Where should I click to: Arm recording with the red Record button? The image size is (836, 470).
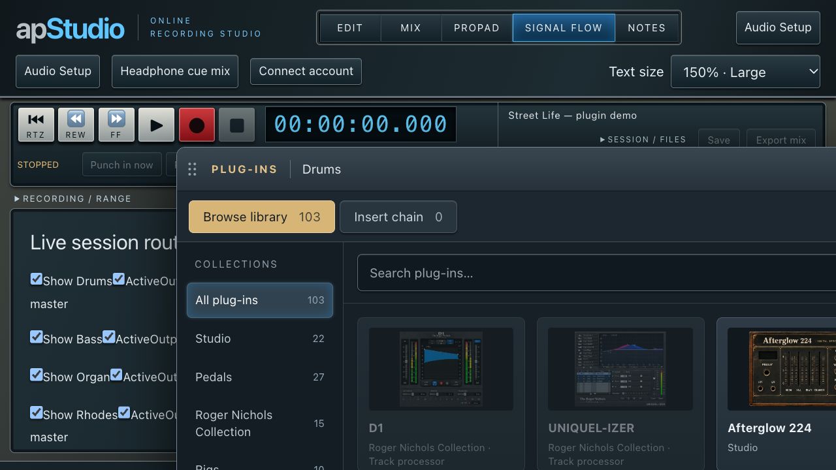click(x=197, y=125)
